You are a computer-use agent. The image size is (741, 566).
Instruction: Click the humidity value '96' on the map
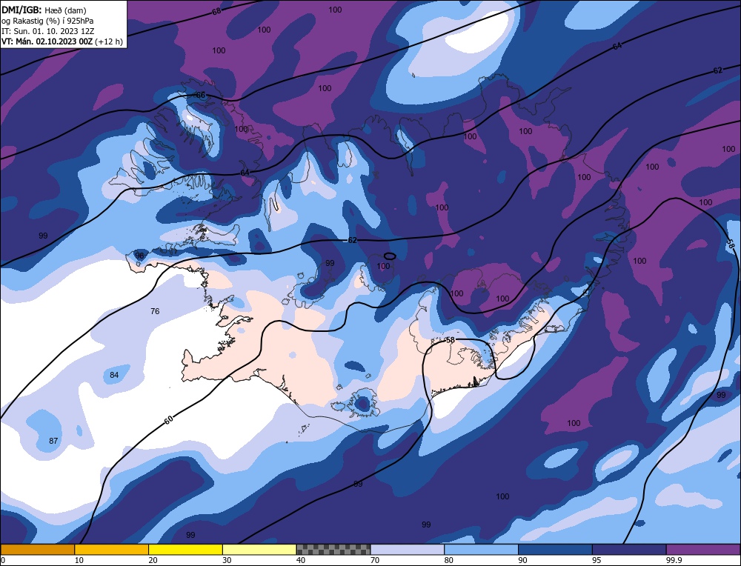(x=139, y=256)
